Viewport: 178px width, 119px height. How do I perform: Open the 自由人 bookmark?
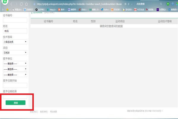83,10
